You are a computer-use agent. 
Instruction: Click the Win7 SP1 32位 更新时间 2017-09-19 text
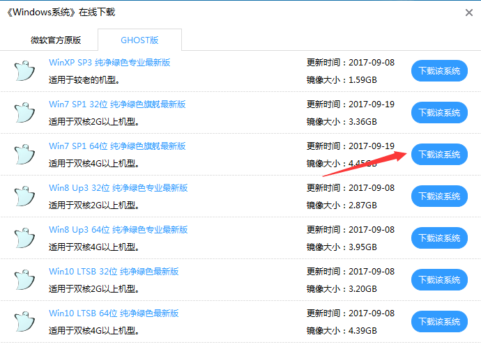coord(351,104)
